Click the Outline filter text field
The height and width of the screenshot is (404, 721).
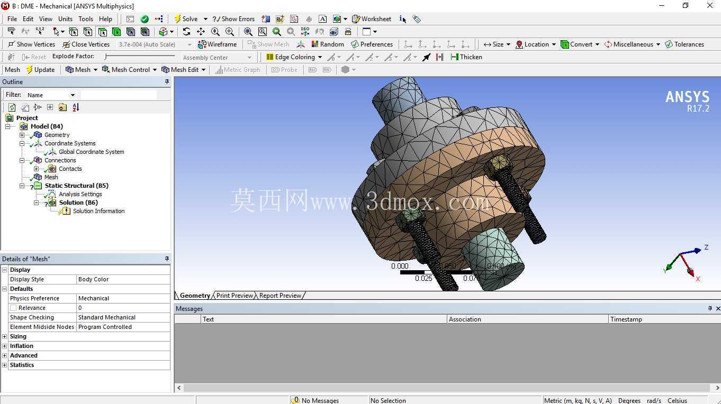[x=119, y=95]
